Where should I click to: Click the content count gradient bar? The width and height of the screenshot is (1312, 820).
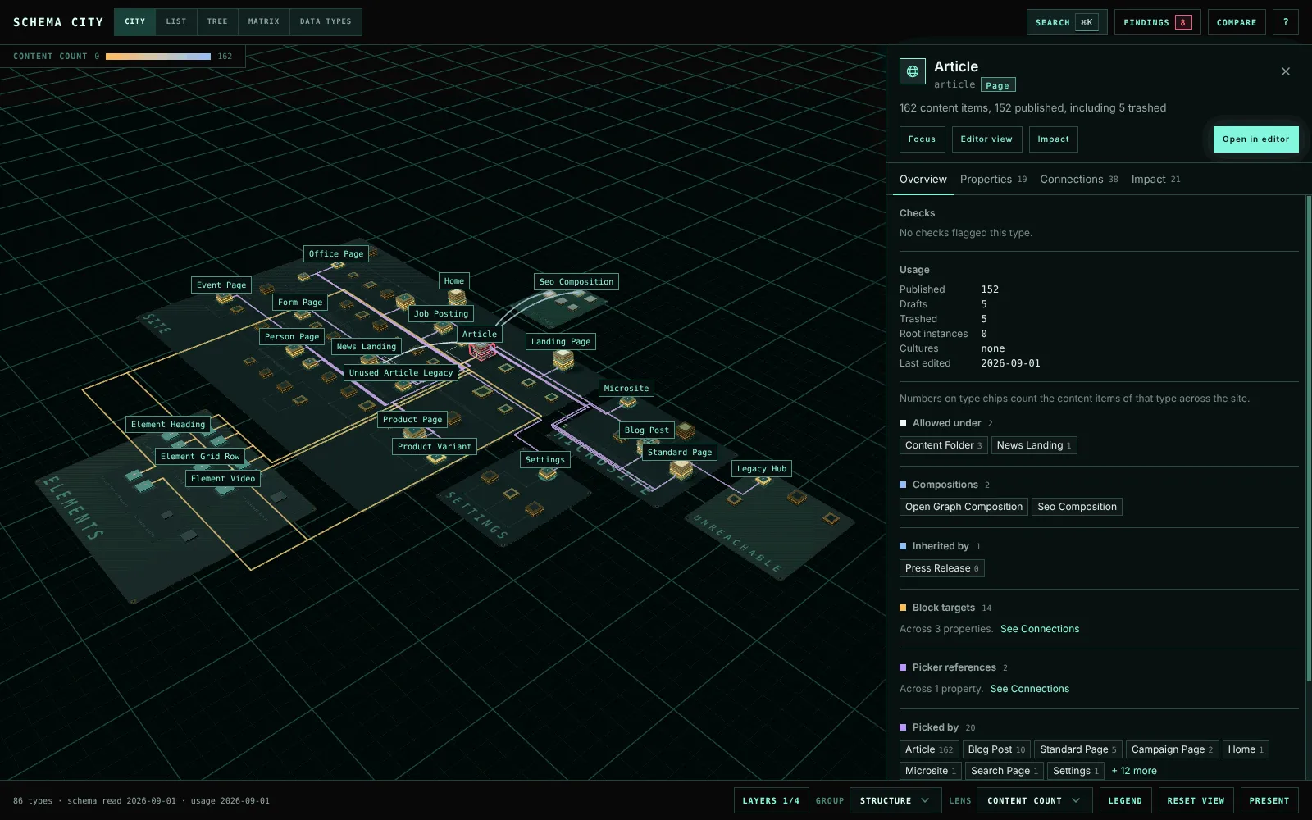click(x=158, y=57)
